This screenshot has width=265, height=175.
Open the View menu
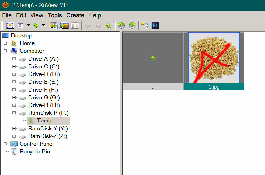37,15
